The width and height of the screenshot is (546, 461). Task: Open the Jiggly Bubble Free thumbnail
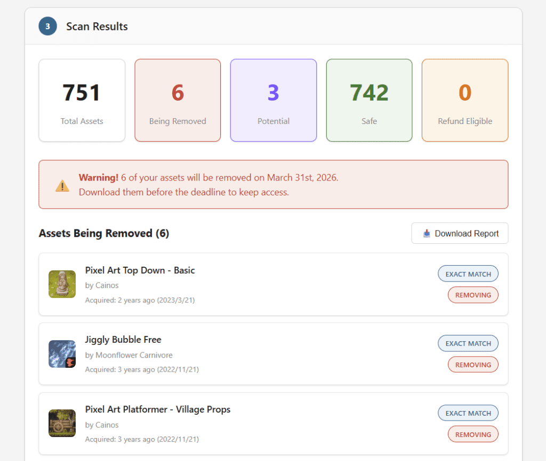pos(62,354)
